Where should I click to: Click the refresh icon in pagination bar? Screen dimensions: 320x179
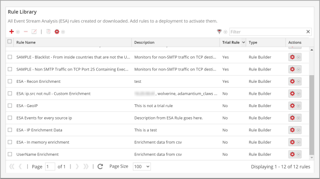pyautogui.click(x=100, y=167)
